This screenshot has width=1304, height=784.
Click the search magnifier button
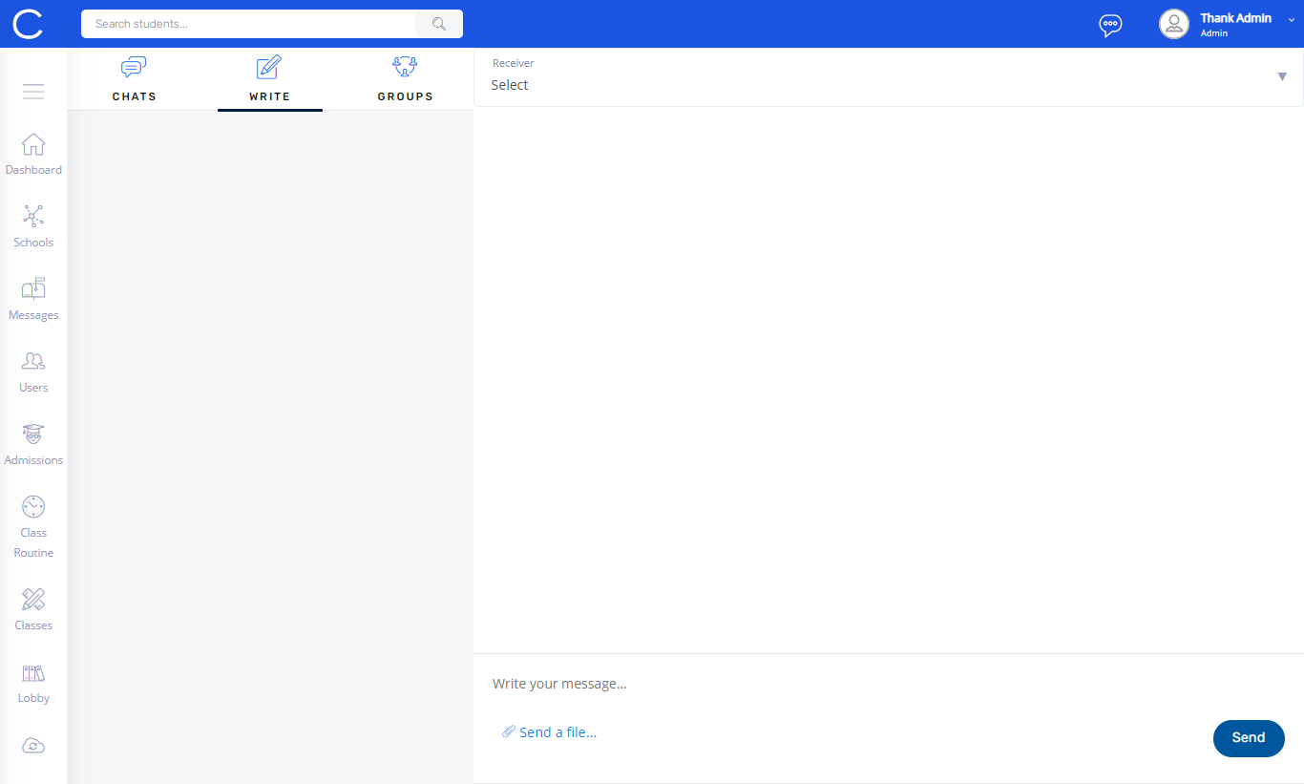pyautogui.click(x=439, y=24)
